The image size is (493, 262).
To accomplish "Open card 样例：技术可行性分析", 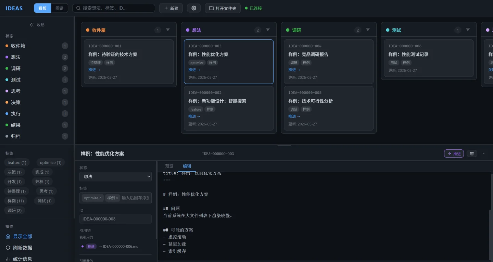I will [x=329, y=108].
